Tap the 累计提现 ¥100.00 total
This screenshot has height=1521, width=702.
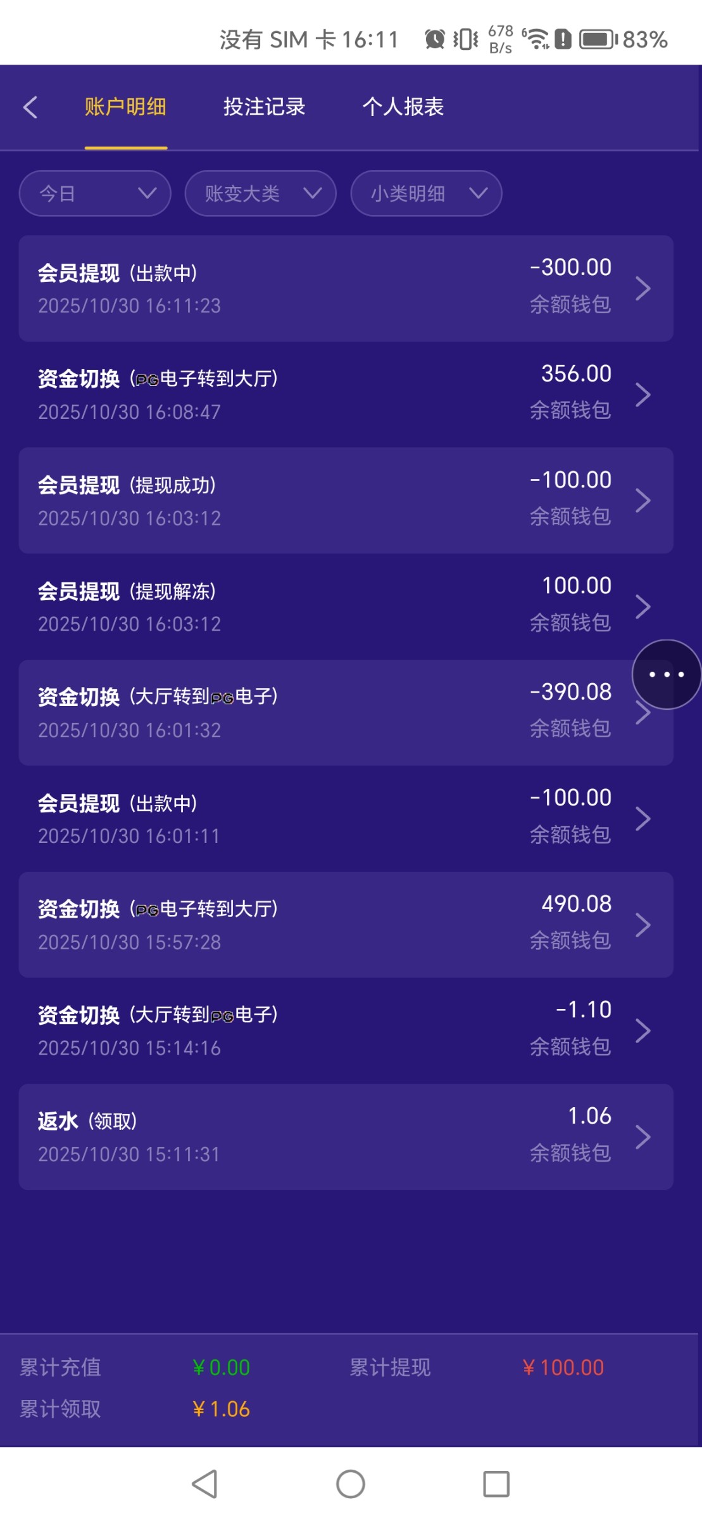[563, 1368]
